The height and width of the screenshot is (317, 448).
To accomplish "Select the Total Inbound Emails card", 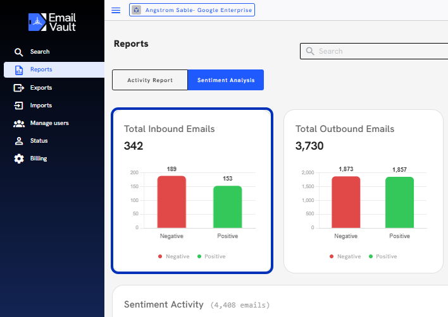I will (x=192, y=191).
